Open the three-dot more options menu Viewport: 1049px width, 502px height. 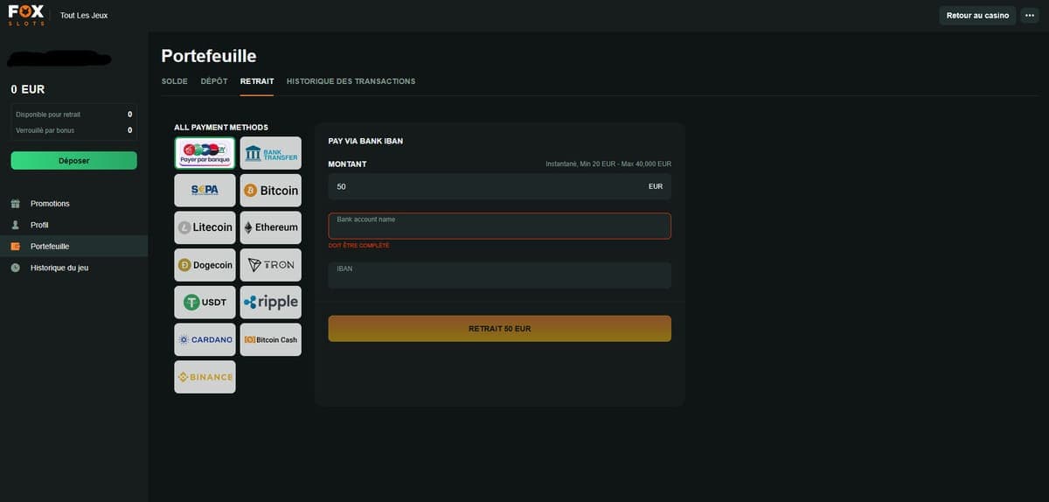(1029, 15)
